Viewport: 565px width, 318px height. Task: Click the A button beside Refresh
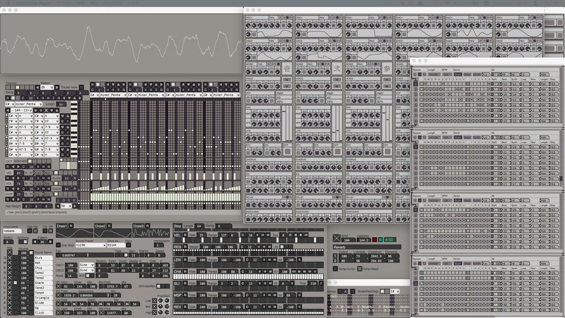click(x=345, y=291)
